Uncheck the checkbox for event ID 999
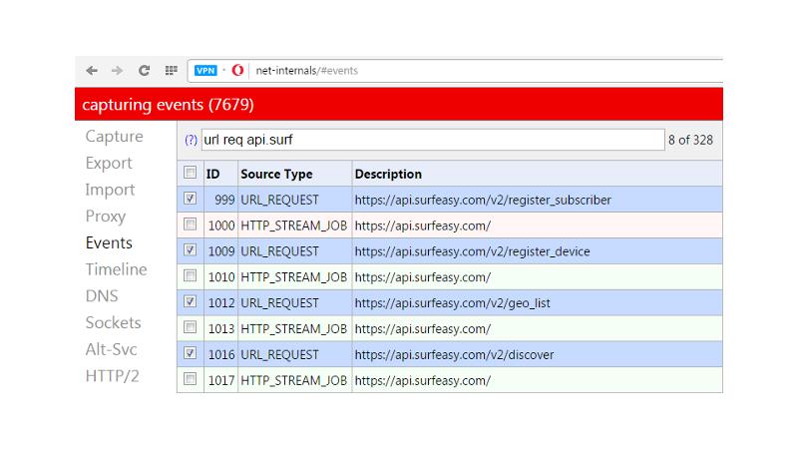The height and width of the screenshot is (449, 798). pyautogui.click(x=190, y=199)
